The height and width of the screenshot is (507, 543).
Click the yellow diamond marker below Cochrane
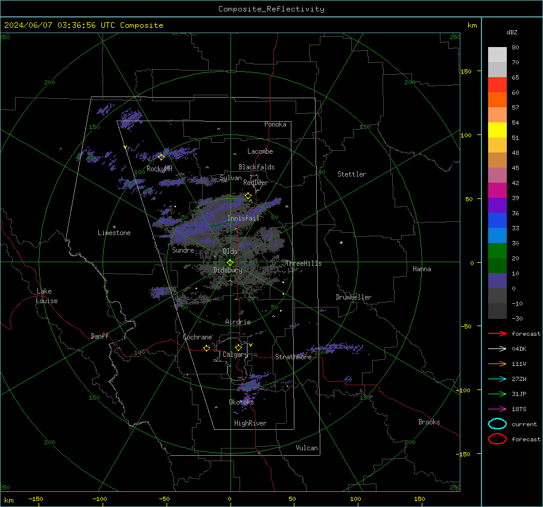(207, 348)
